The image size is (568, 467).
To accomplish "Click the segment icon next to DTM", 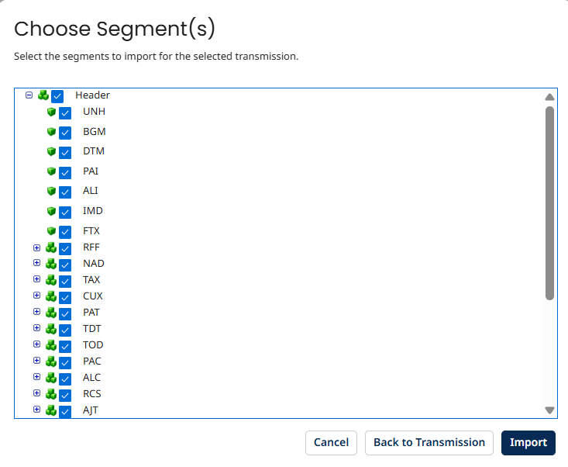I will pyautogui.click(x=51, y=151).
